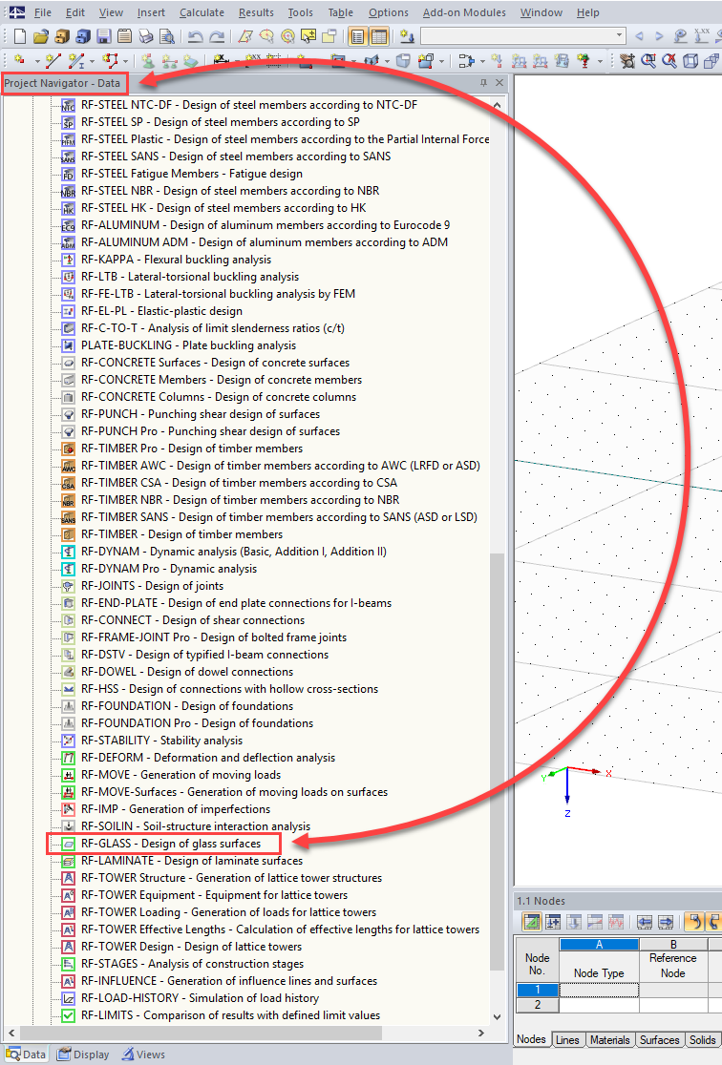Click the Save floppy disk icon

pos(104,36)
